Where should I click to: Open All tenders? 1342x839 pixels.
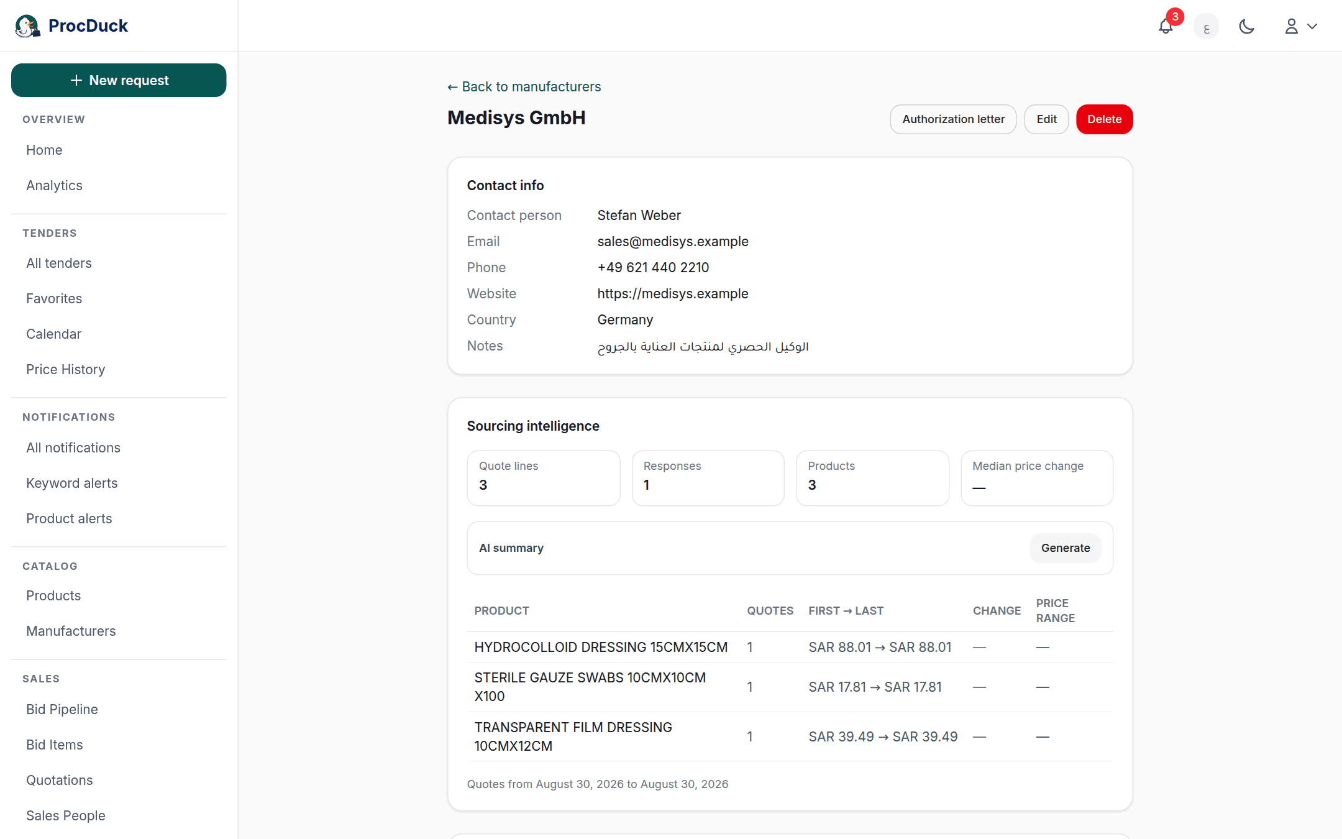click(58, 263)
